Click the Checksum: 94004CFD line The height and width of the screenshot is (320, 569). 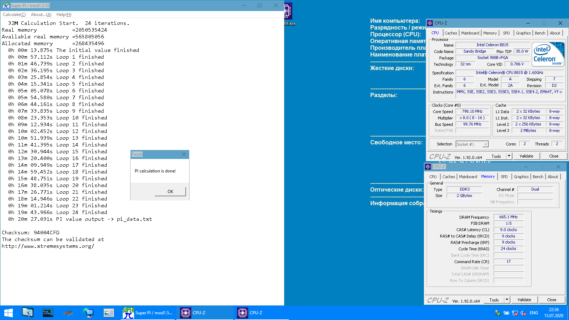[31, 233]
